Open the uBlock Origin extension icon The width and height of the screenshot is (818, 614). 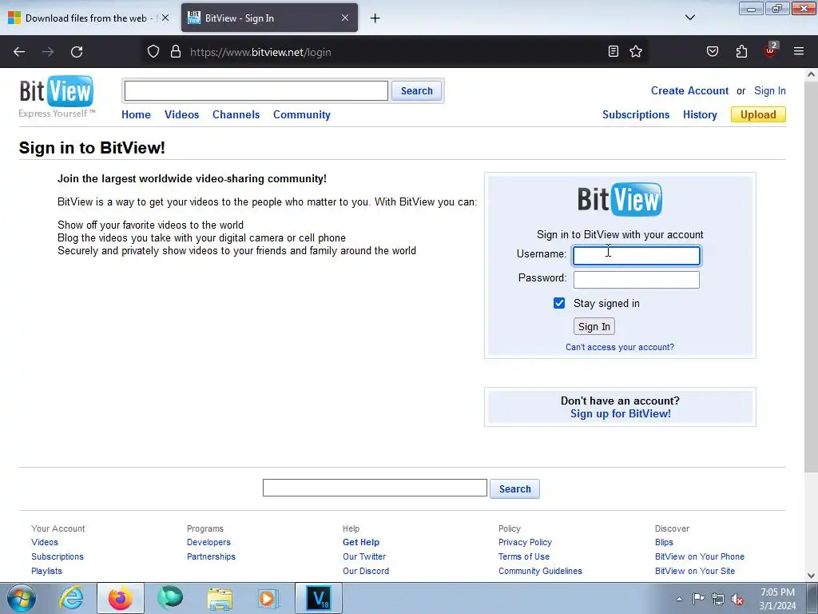[771, 50]
